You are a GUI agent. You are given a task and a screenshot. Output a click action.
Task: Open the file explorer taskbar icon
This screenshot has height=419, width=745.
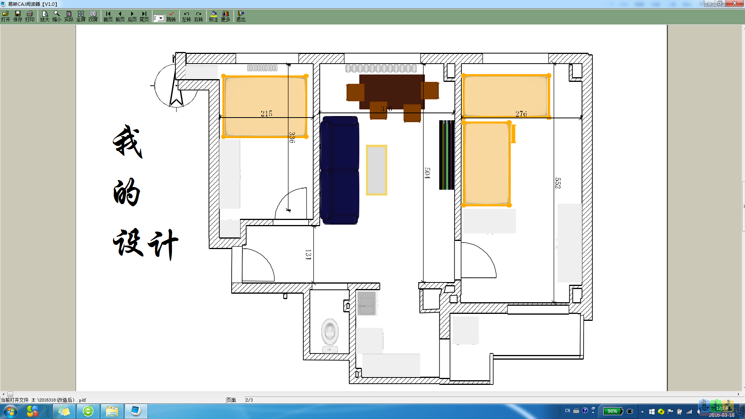click(x=112, y=411)
